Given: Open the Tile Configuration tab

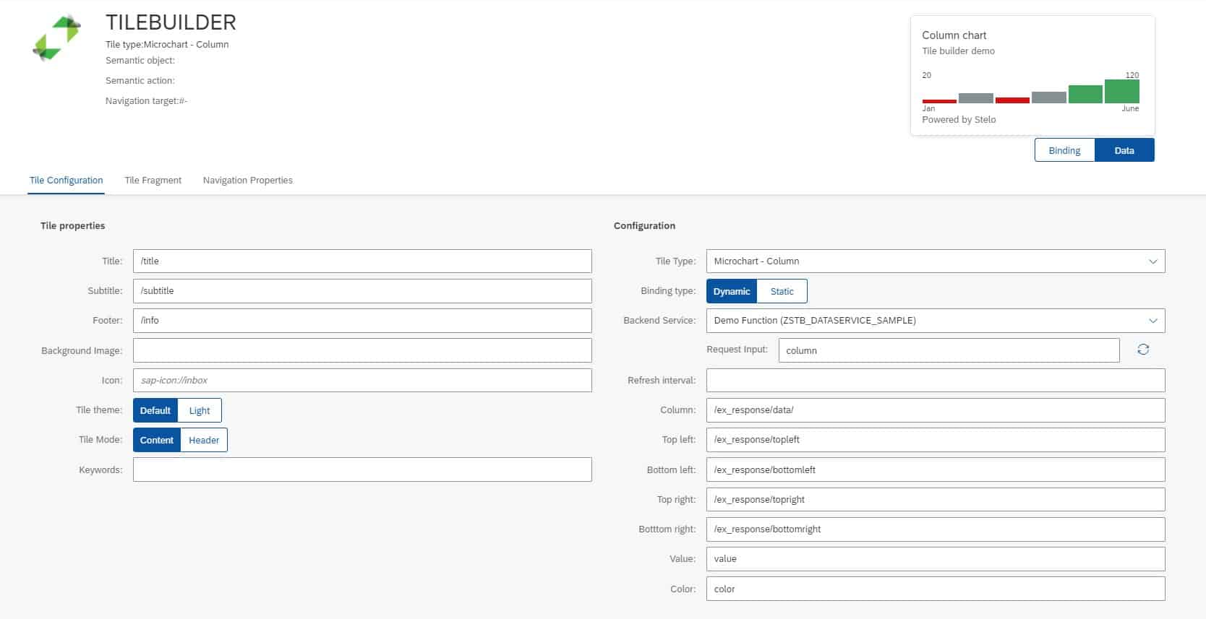Looking at the screenshot, I should [66, 181].
